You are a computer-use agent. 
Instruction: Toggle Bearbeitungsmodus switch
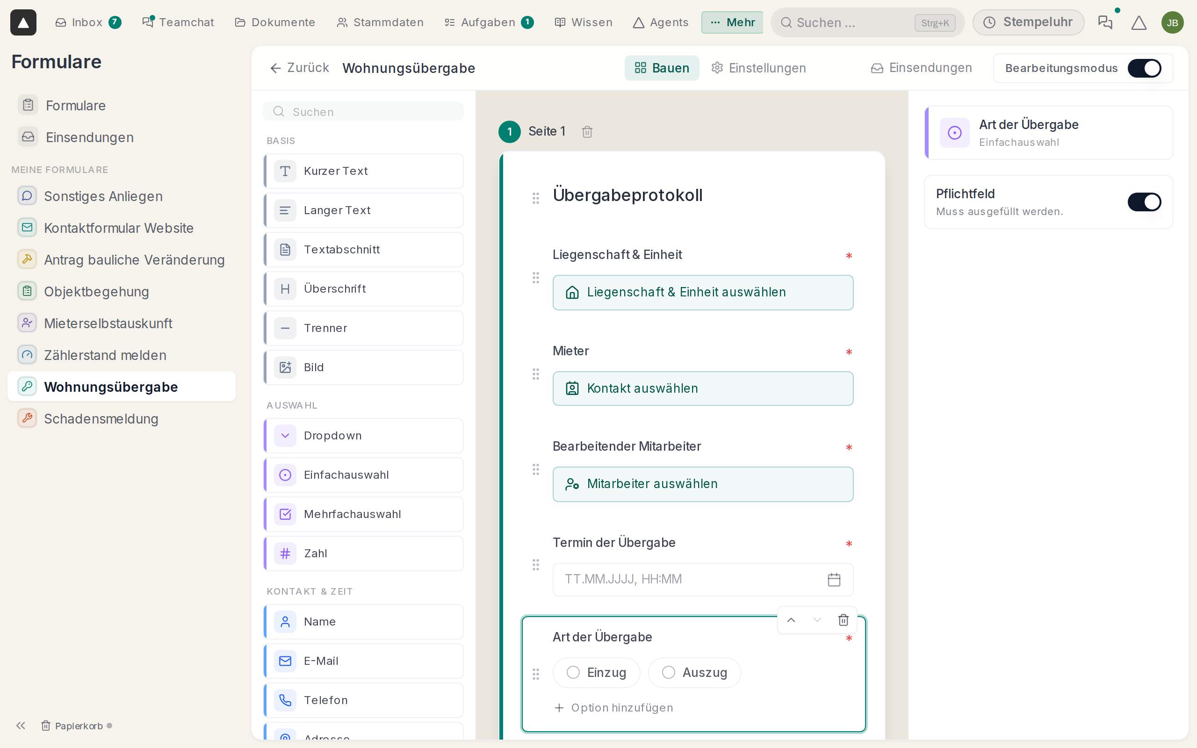point(1144,68)
